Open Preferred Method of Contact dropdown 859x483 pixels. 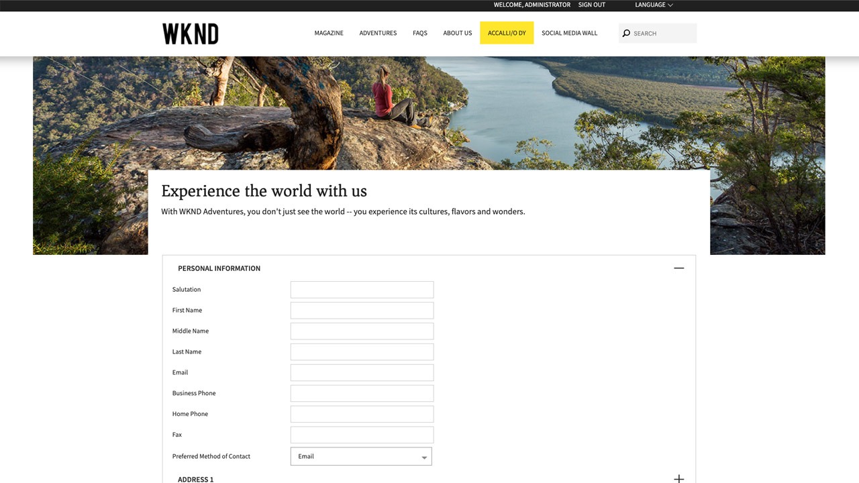[361, 456]
